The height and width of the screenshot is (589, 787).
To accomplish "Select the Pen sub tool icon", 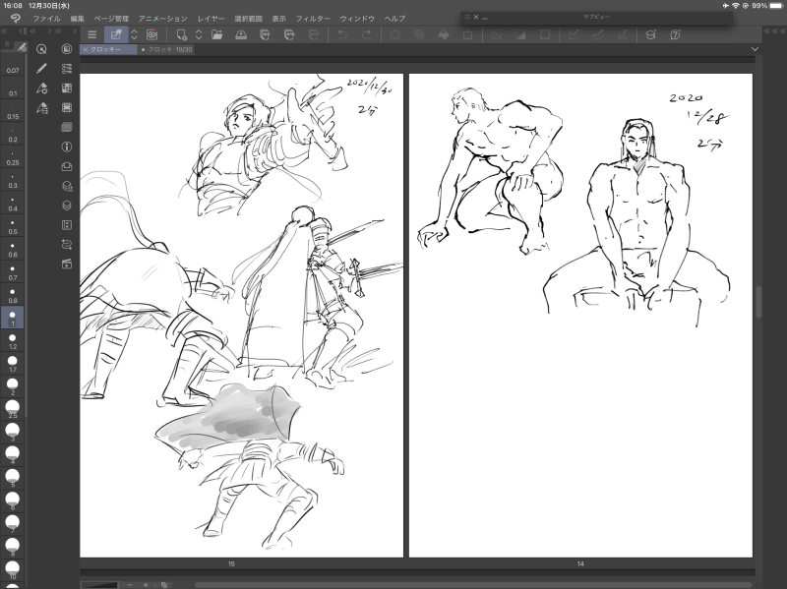I will pos(41,68).
